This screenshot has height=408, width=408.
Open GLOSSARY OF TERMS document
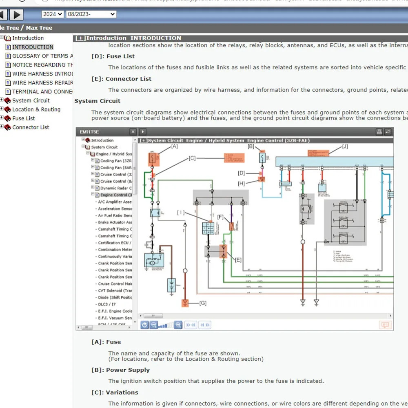[x=42, y=56]
